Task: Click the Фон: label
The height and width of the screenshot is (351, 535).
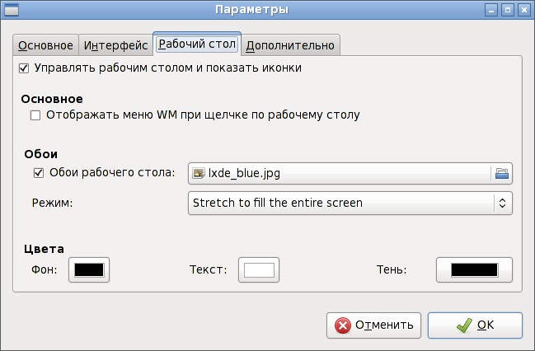Action: 45,269
